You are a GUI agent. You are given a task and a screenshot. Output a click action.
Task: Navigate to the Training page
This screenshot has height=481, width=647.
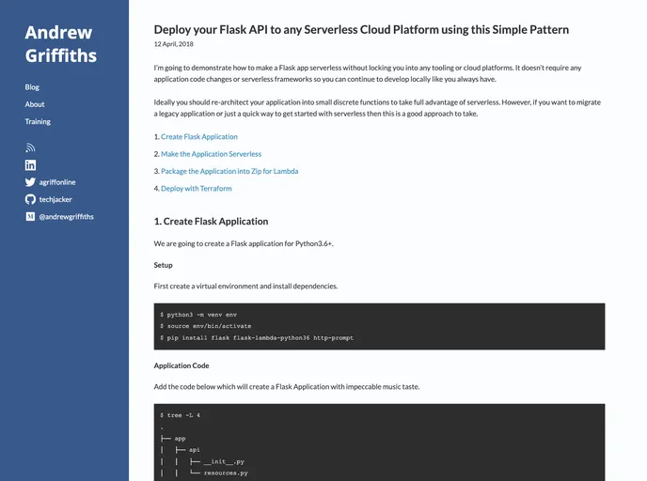click(x=38, y=121)
